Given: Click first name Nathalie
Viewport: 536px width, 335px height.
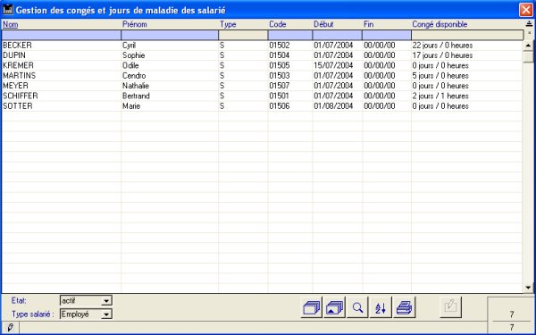Looking at the screenshot, I should pos(136,86).
